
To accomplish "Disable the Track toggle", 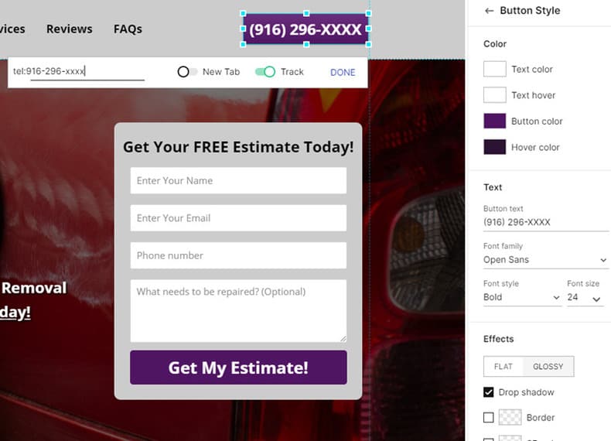I will tap(265, 72).
